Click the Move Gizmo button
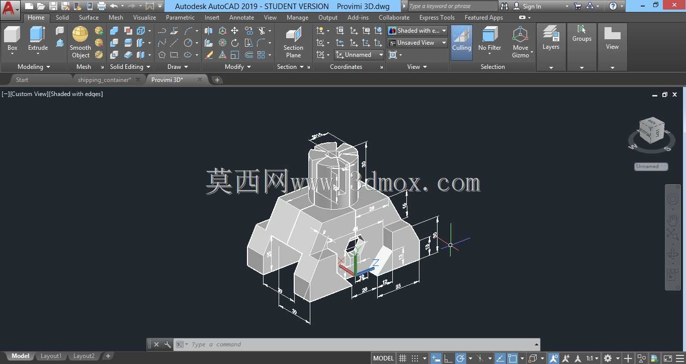686x364 pixels. [x=521, y=42]
